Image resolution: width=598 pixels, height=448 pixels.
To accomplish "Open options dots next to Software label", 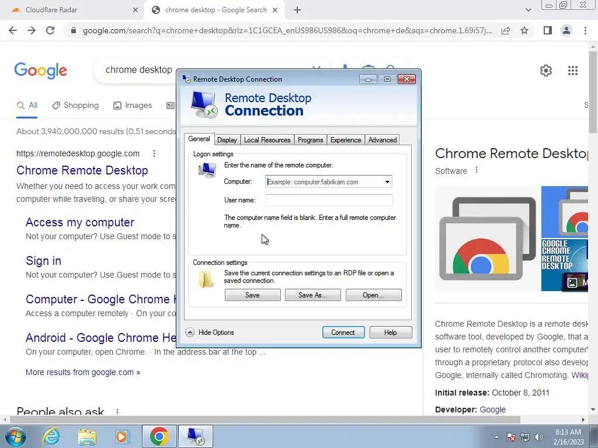I will [477, 170].
